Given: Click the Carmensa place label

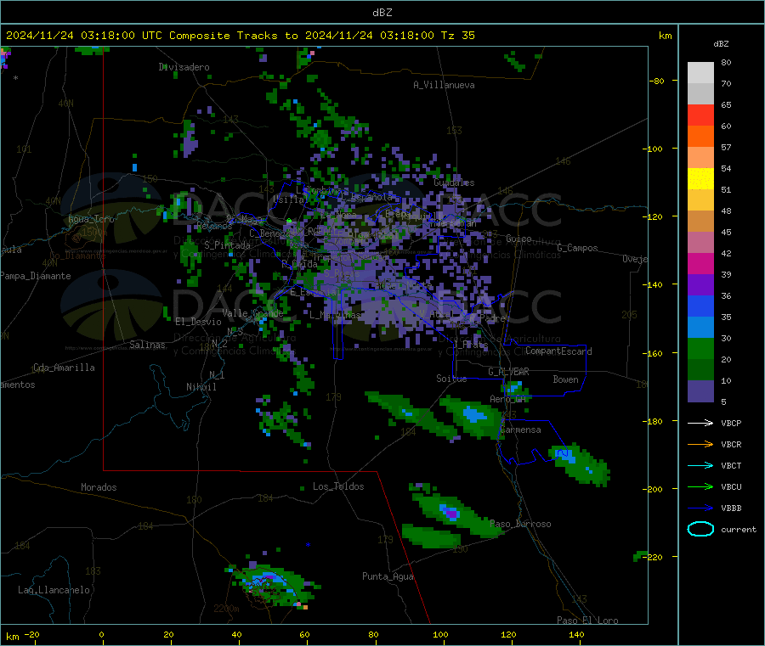Looking at the screenshot, I should coord(520,430).
